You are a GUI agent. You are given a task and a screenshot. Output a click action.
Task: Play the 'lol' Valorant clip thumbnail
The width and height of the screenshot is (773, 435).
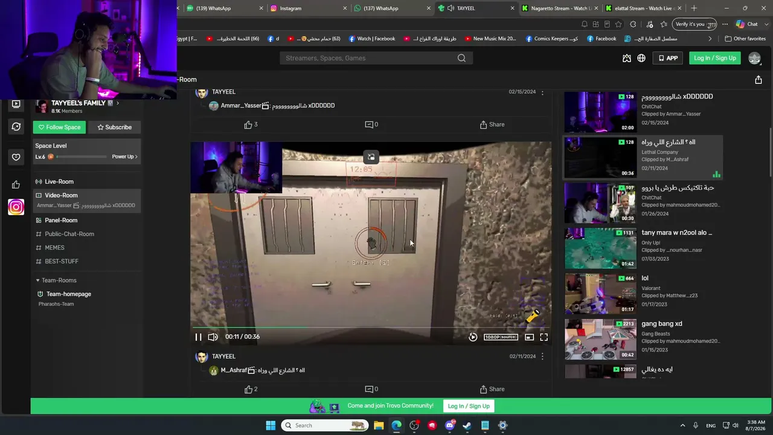tap(600, 294)
